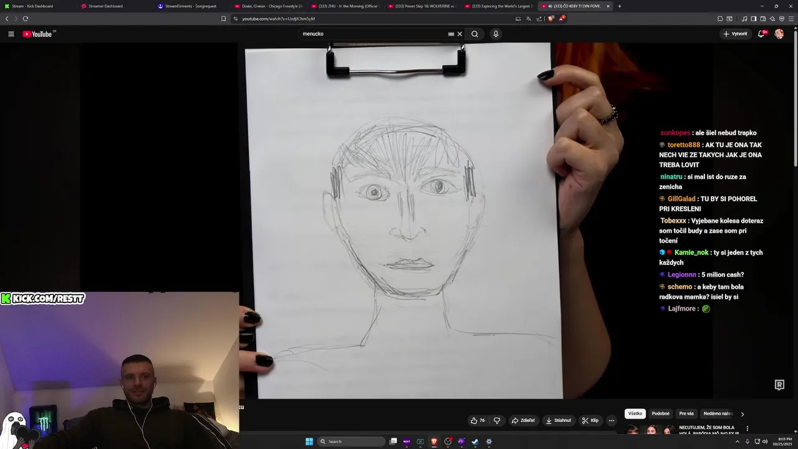The width and height of the screenshot is (798, 449).
Task: Open media control music note icon
Action: [x=744, y=19]
